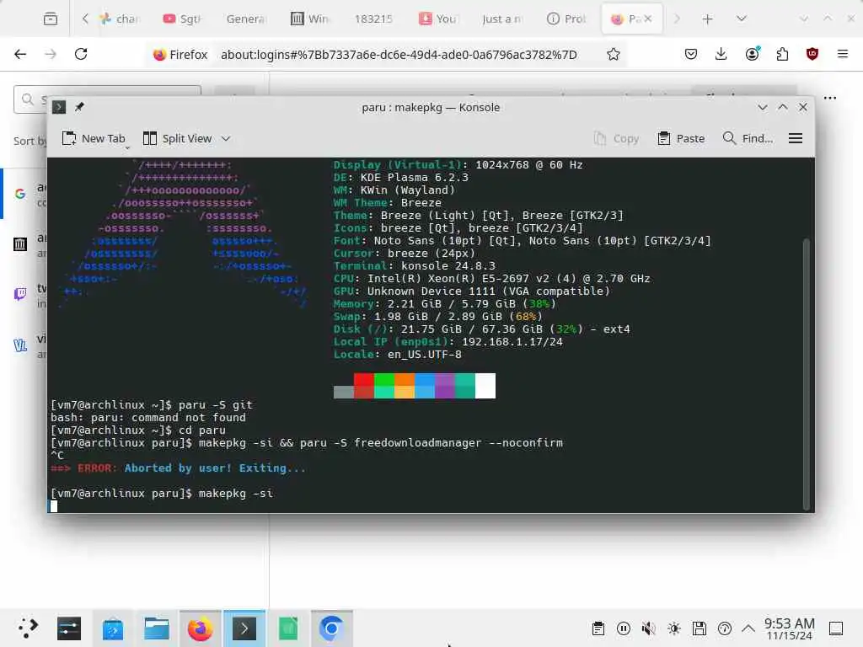Open a New Tab in Konsole
The width and height of the screenshot is (863, 647).
click(x=94, y=139)
